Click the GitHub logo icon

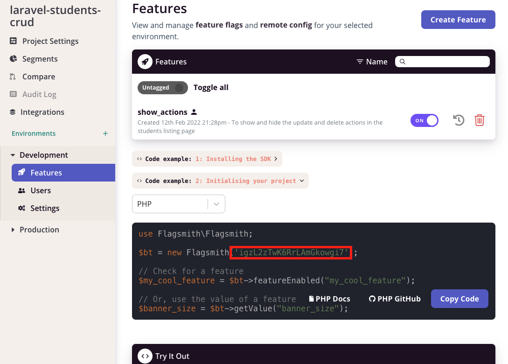[372, 299]
